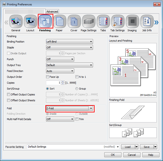Open the Fold dropdown showing Z-Fold
Screen dimensions: 163x161
69,108
